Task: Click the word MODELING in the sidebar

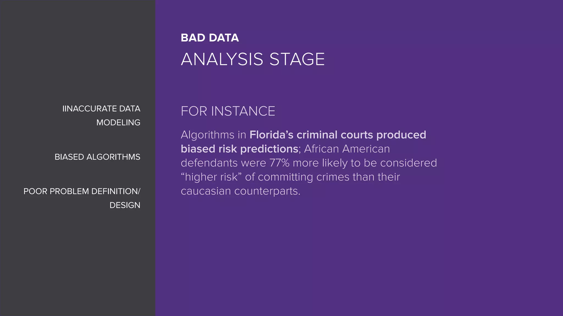Action: tap(118, 122)
